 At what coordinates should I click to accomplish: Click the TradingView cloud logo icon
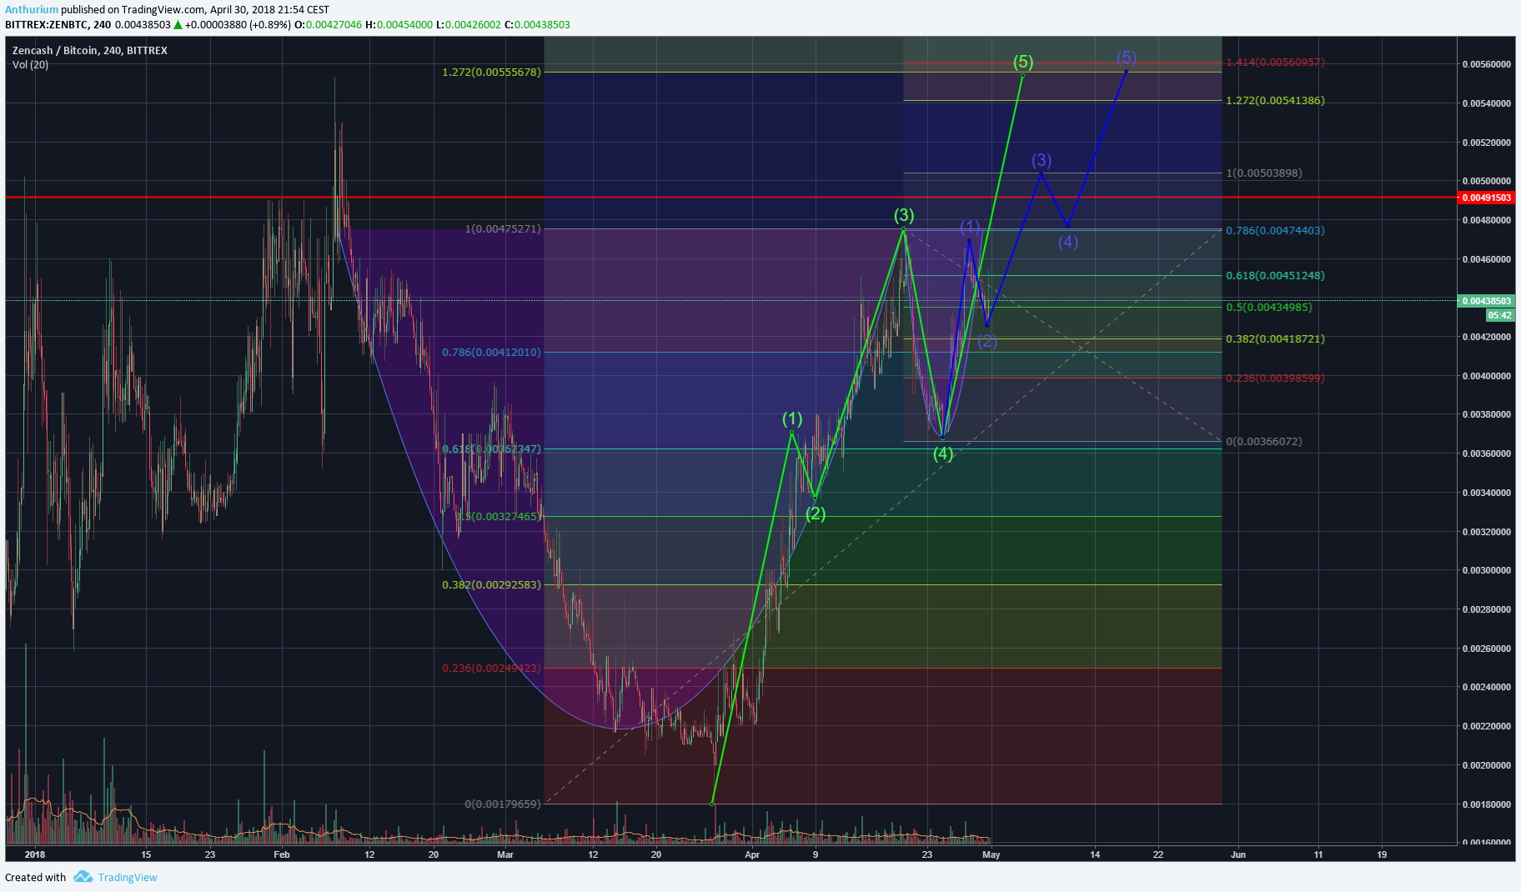83,876
